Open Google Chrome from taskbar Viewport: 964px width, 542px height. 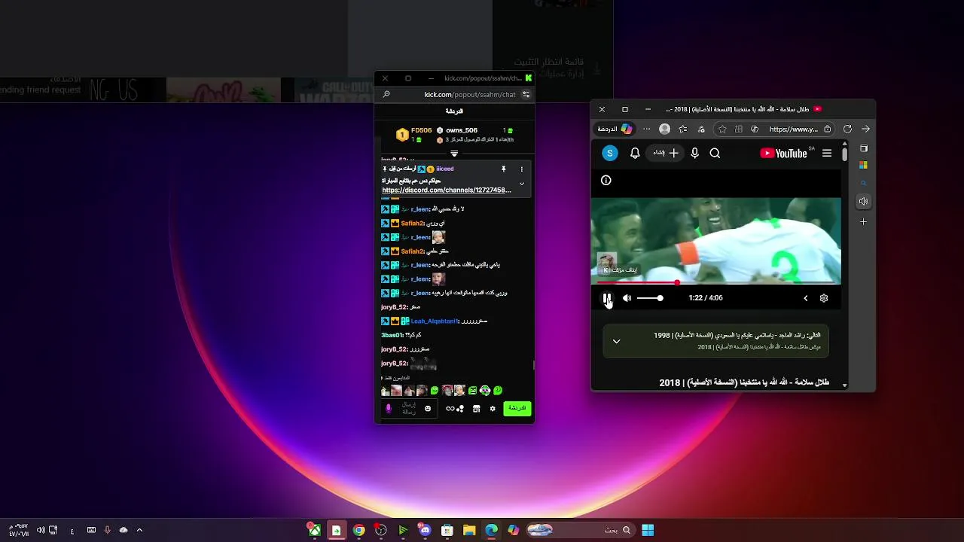(358, 530)
